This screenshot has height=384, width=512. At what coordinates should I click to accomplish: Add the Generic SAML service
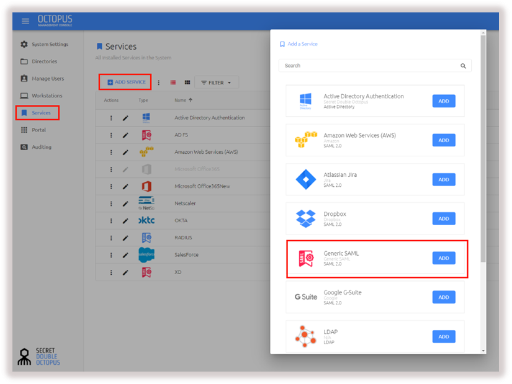(x=444, y=258)
